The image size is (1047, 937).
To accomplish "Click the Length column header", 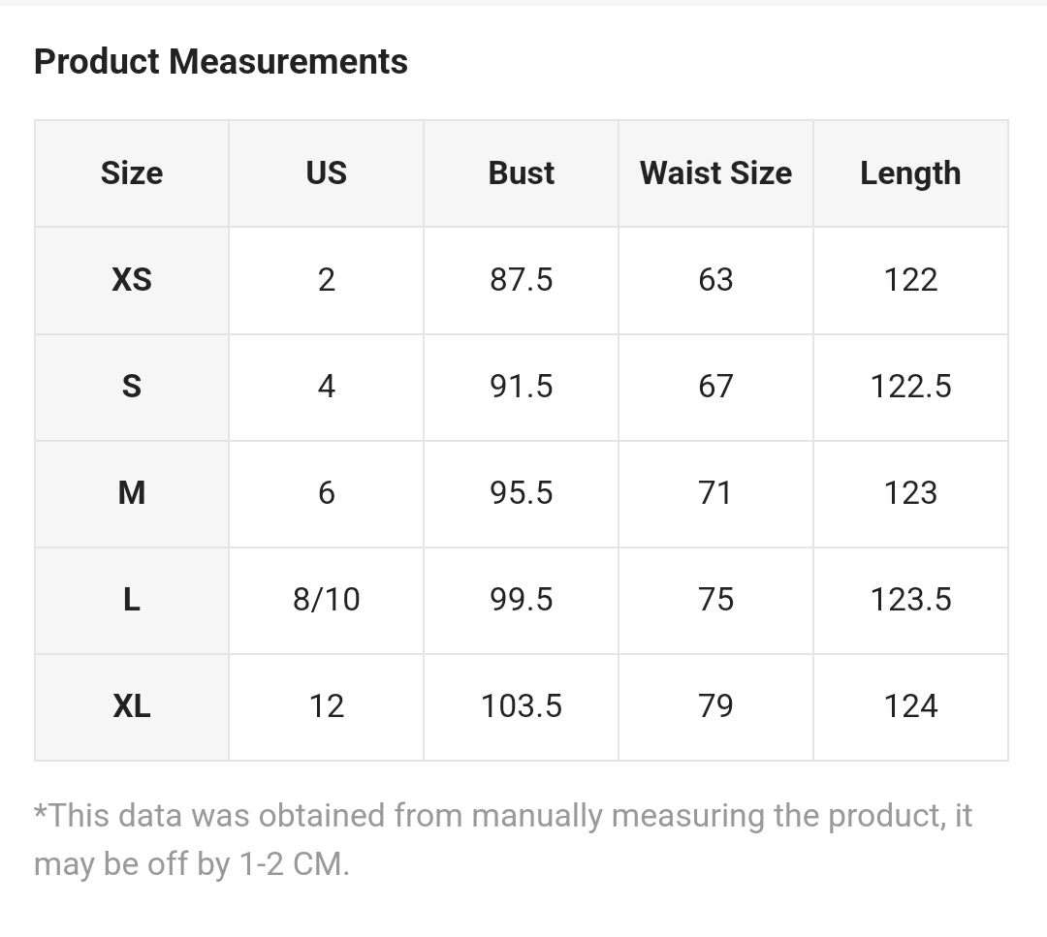I will (x=910, y=173).
